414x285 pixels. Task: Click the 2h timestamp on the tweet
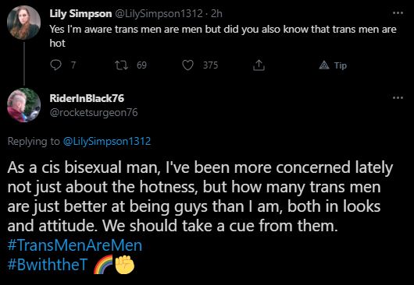pyautogui.click(x=216, y=14)
